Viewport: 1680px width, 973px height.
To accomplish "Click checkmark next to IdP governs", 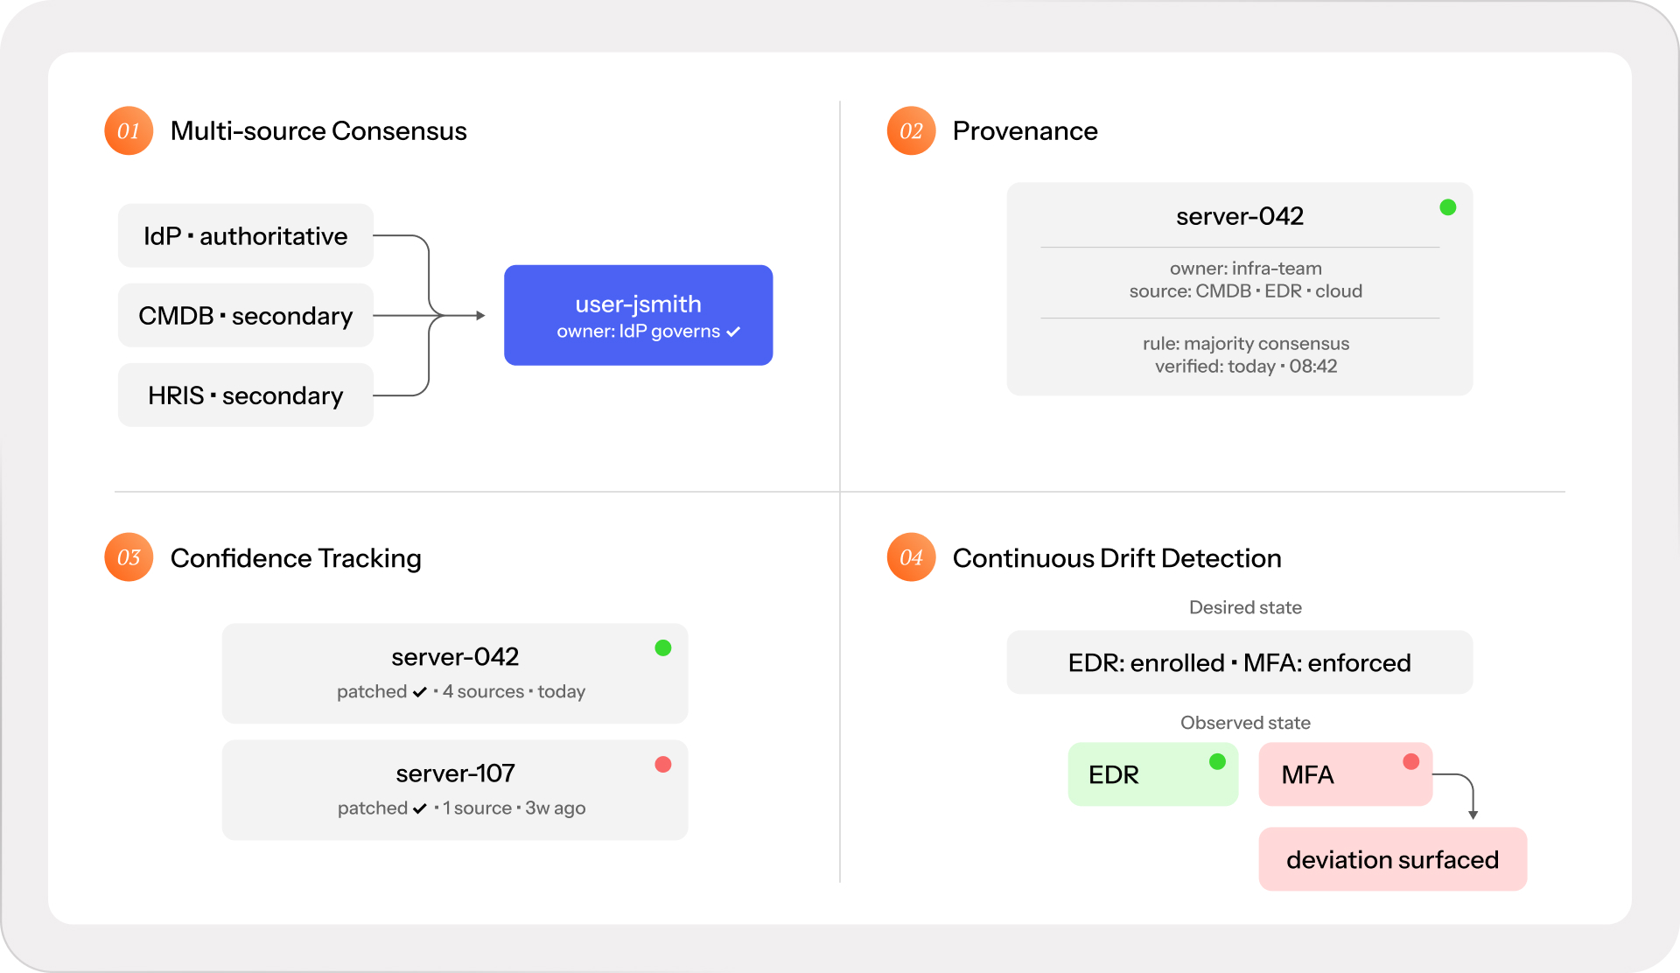I will click(x=733, y=332).
